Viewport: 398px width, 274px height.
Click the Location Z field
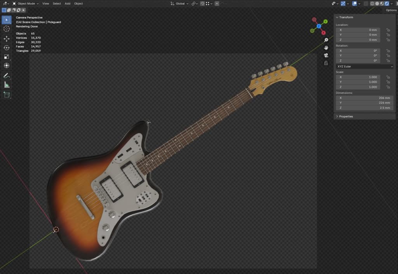[x=358, y=40]
